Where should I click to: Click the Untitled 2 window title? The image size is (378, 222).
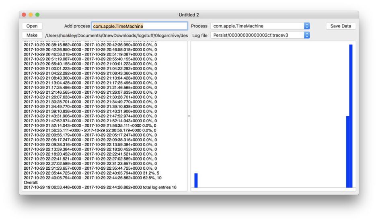[x=189, y=15]
